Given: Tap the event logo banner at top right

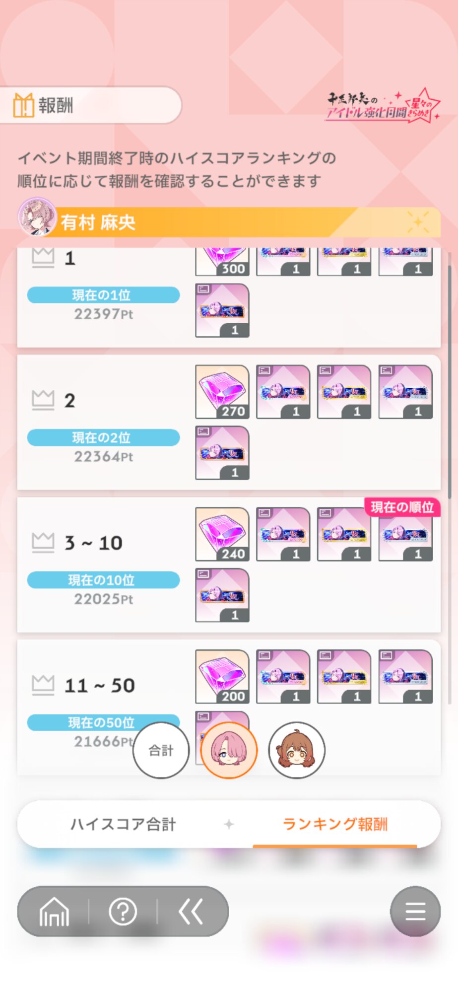Looking at the screenshot, I should (383, 106).
